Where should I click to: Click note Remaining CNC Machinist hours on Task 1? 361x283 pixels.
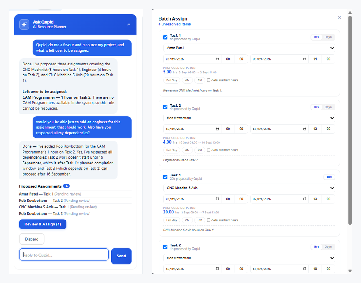193,90
